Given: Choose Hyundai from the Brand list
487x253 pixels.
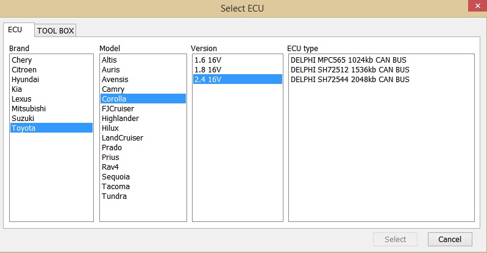Looking at the screenshot, I should coord(25,80).
